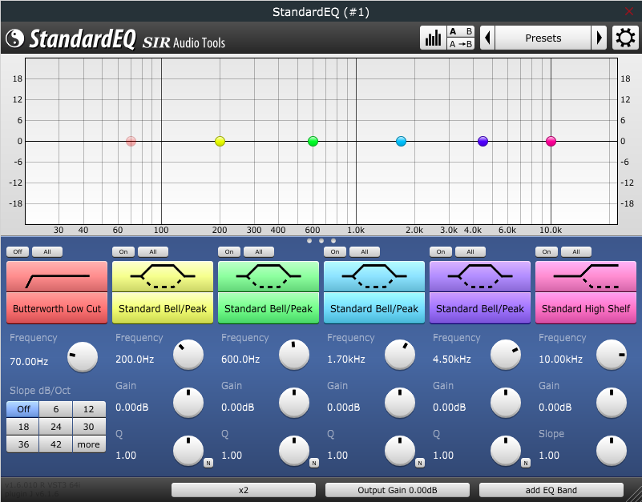Open Standard High Shelf type selector
This screenshot has height=502, width=642.
coord(586,308)
